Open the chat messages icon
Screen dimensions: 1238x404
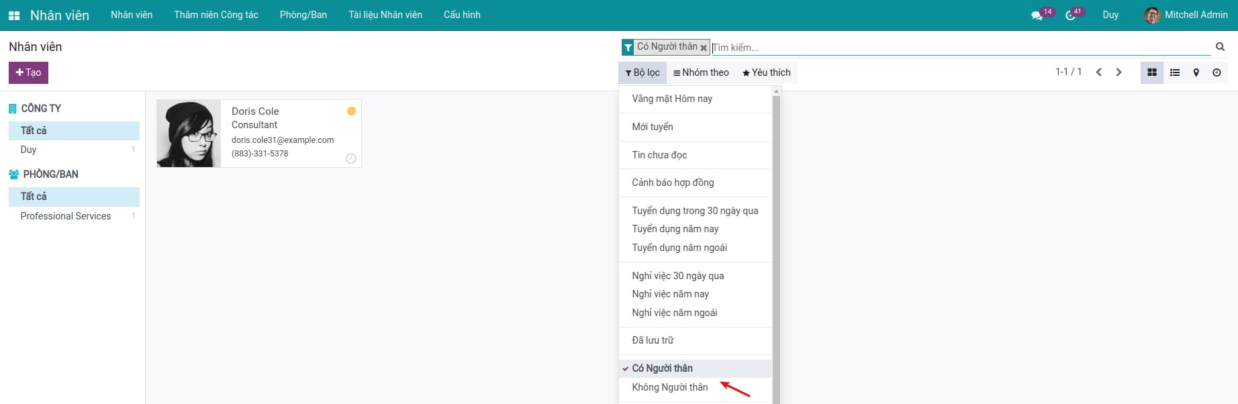[1037, 15]
